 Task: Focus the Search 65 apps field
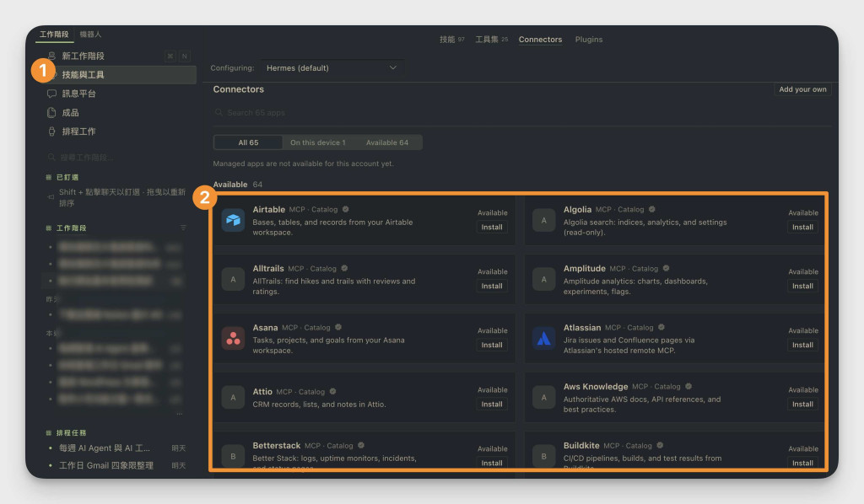pos(521,113)
